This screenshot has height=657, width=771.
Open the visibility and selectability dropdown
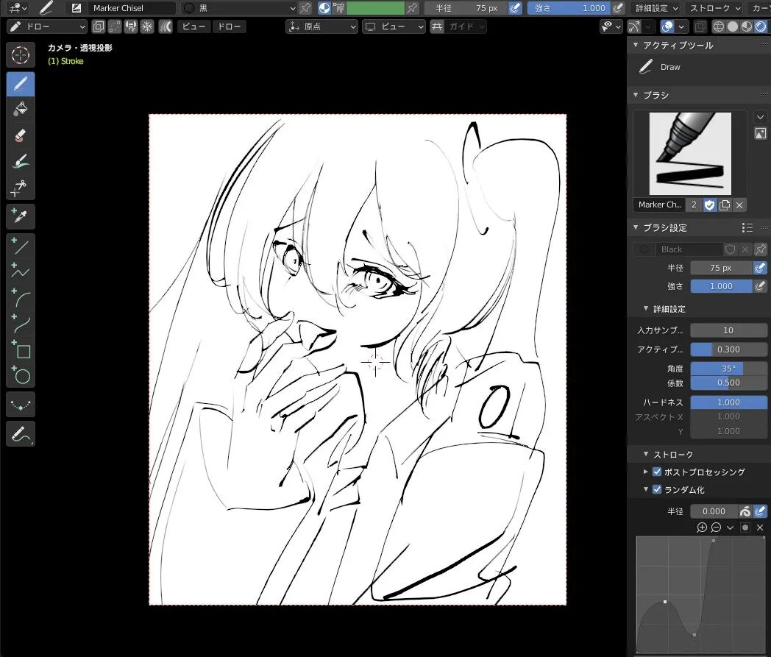611,26
